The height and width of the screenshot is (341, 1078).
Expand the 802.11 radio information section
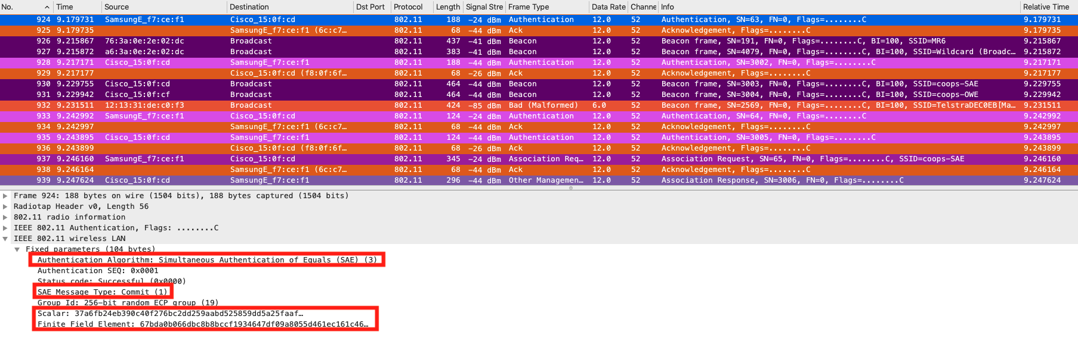[5, 217]
